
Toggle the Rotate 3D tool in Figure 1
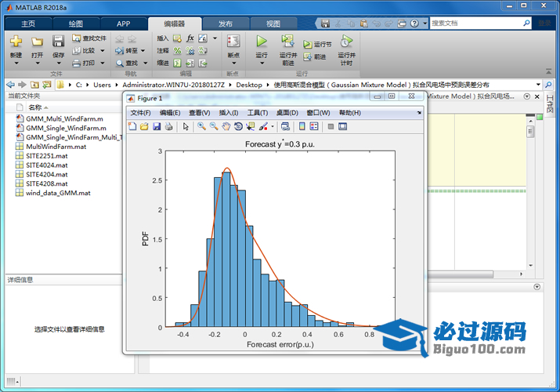pyautogui.click(x=238, y=126)
